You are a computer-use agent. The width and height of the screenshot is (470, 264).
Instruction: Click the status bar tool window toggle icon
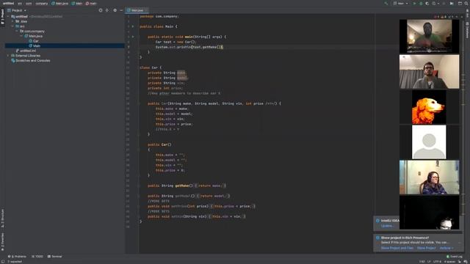pyautogui.click(x=3, y=262)
